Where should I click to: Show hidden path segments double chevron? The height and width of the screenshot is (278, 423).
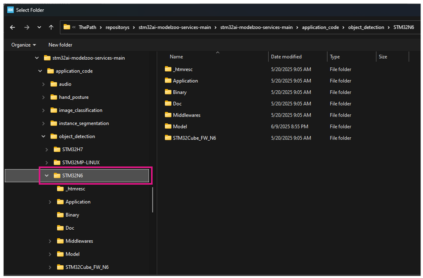pos(74,27)
